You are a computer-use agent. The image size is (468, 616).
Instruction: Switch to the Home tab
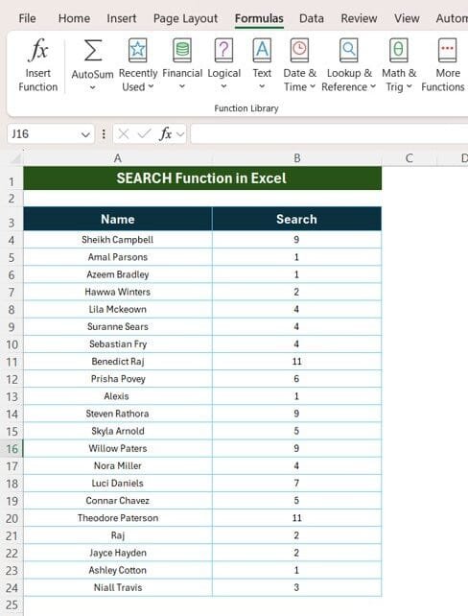(x=74, y=18)
